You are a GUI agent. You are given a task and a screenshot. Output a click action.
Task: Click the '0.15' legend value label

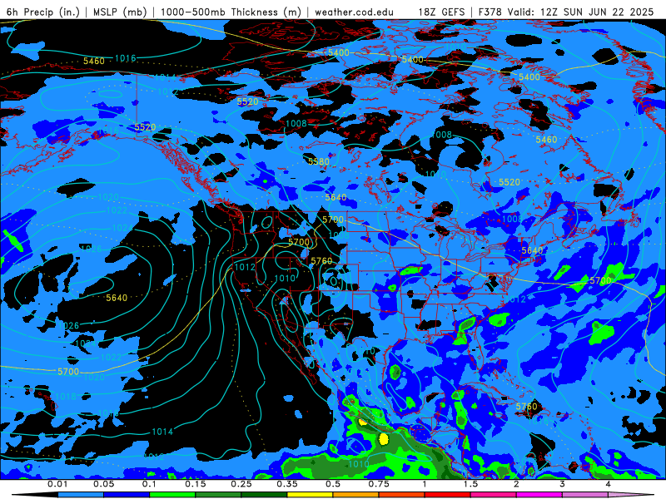tap(196, 484)
